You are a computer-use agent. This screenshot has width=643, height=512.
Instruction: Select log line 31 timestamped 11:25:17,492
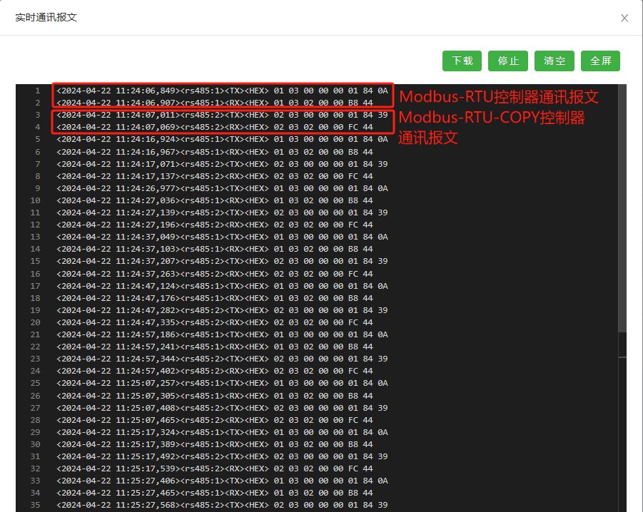[222, 456]
